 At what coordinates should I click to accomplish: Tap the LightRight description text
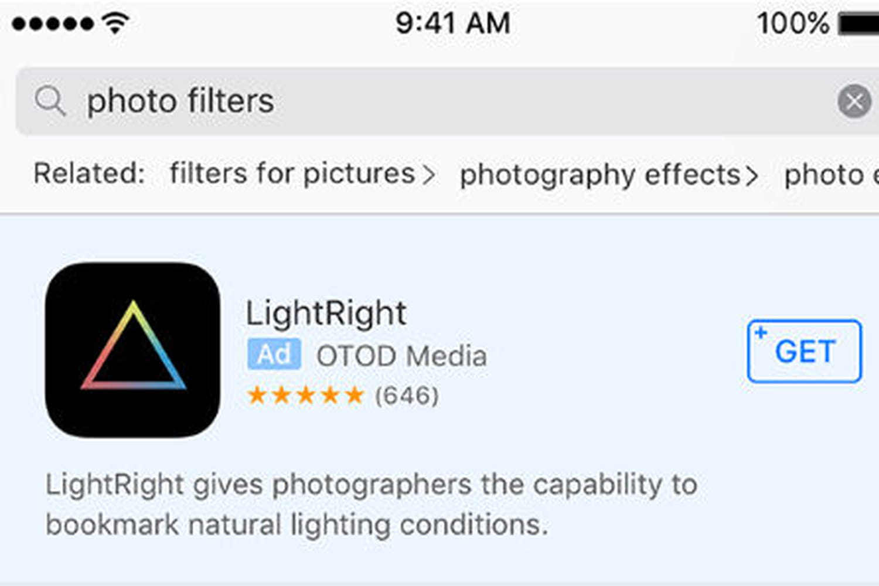pyautogui.click(x=372, y=505)
